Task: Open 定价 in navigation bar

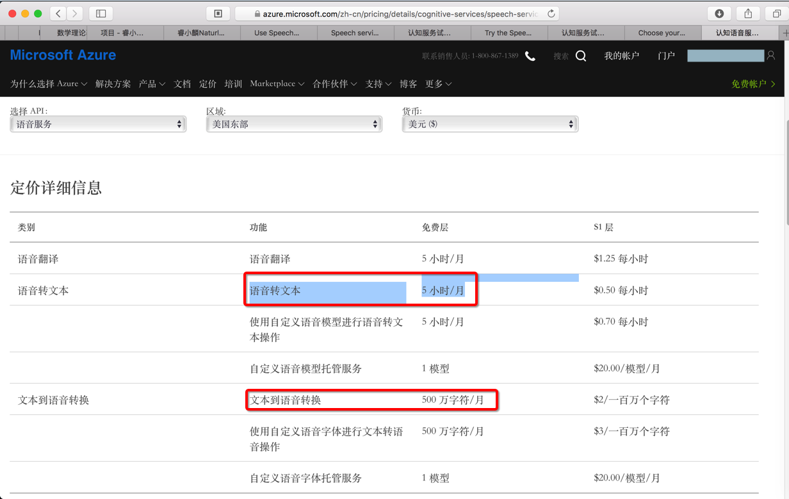Action: click(207, 84)
